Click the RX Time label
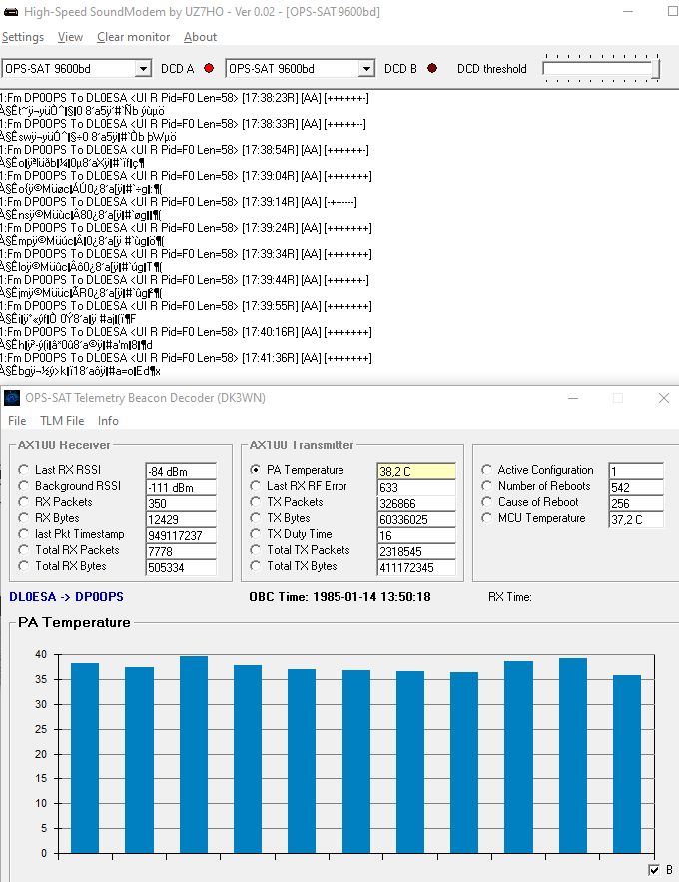679x882 pixels. (x=510, y=596)
